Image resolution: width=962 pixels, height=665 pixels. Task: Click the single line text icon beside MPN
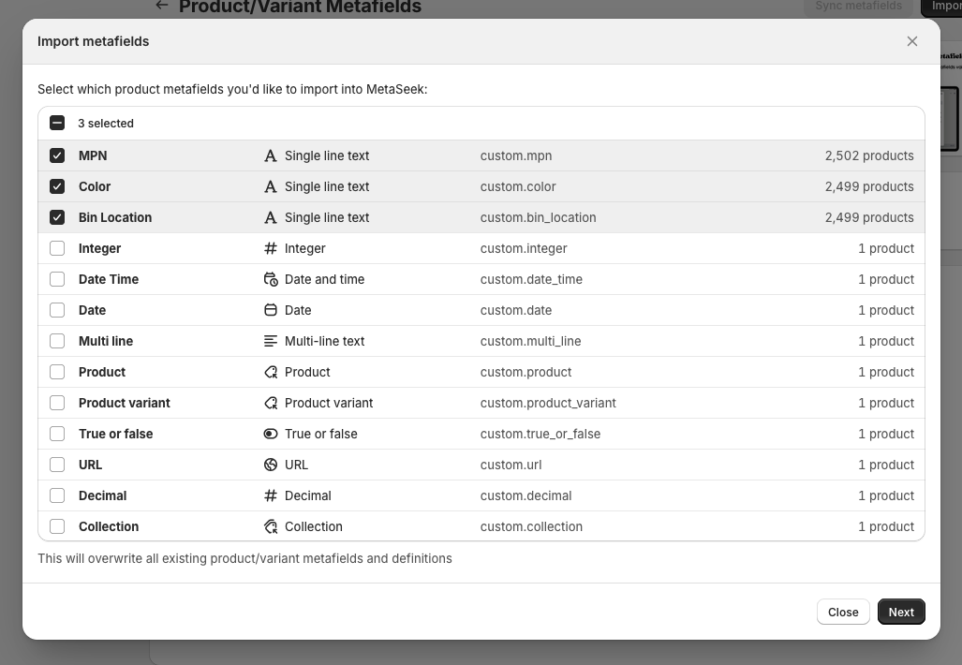point(271,155)
